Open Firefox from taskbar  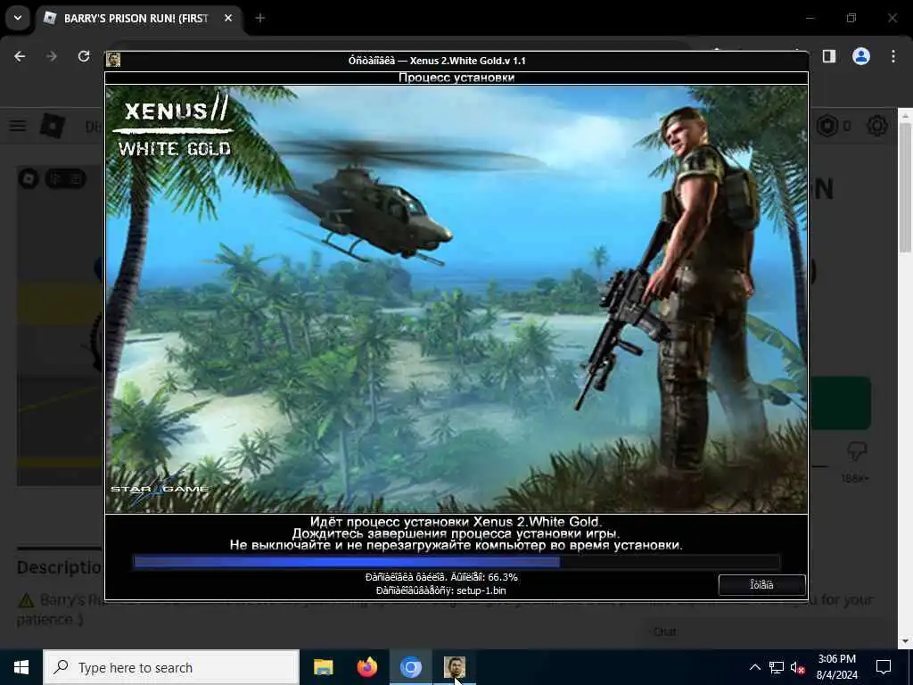(366, 667)
